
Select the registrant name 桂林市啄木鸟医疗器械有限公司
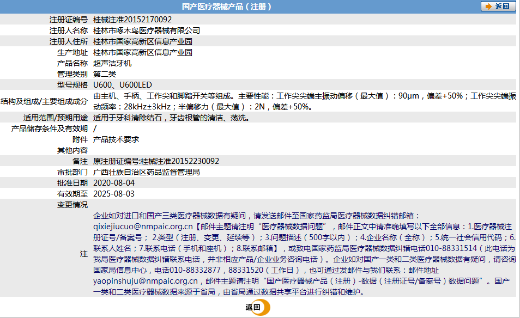coord(147,30)
